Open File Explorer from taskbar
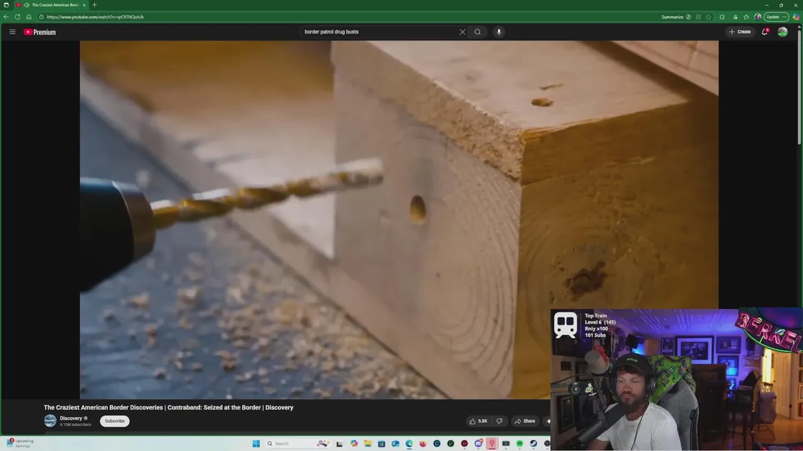 368,443
